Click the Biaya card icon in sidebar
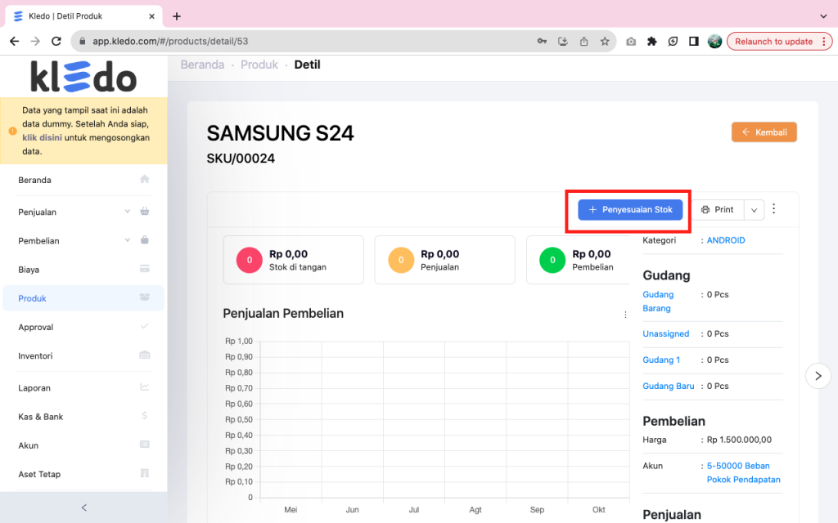Viewport: 838px width, 523px height. click(144, 269)
